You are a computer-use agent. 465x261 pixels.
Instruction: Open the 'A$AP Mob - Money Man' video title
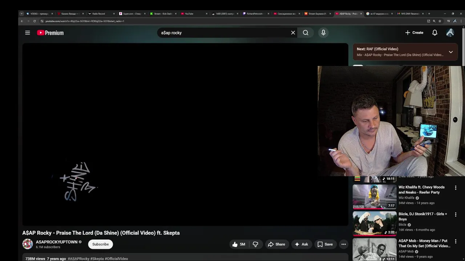pos(424,243)
